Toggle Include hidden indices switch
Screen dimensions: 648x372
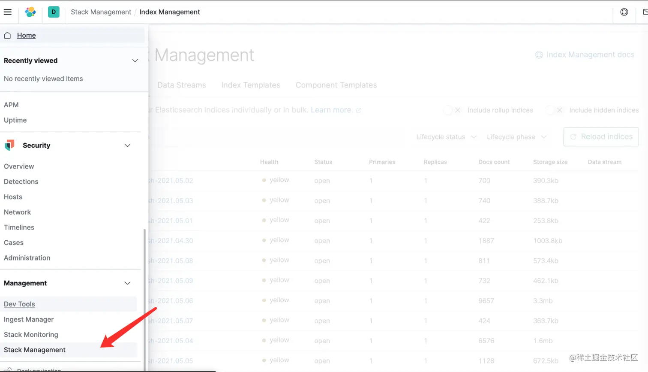point(554,110)
